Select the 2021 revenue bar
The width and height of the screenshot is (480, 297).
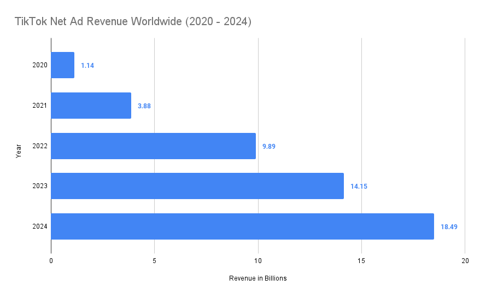click(91, 106)
